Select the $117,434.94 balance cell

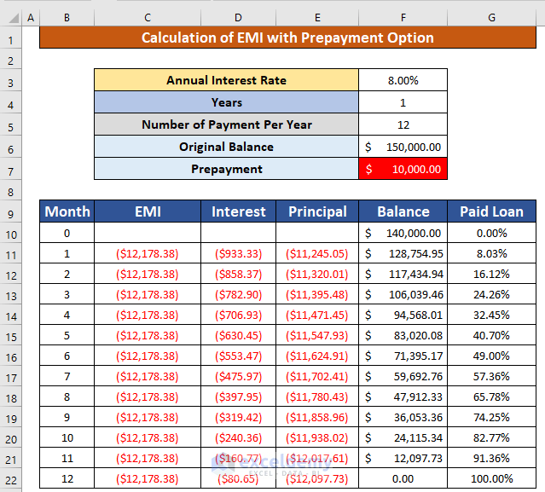(x=403, y=274)
